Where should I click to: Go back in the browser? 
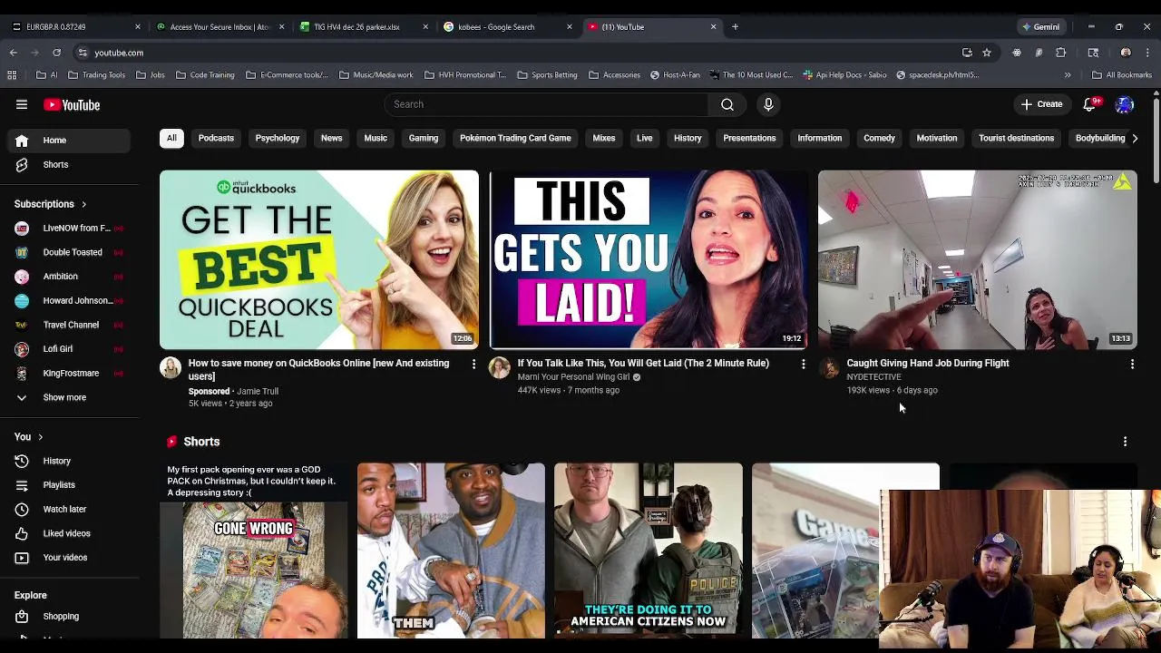(x=13, y=53)
